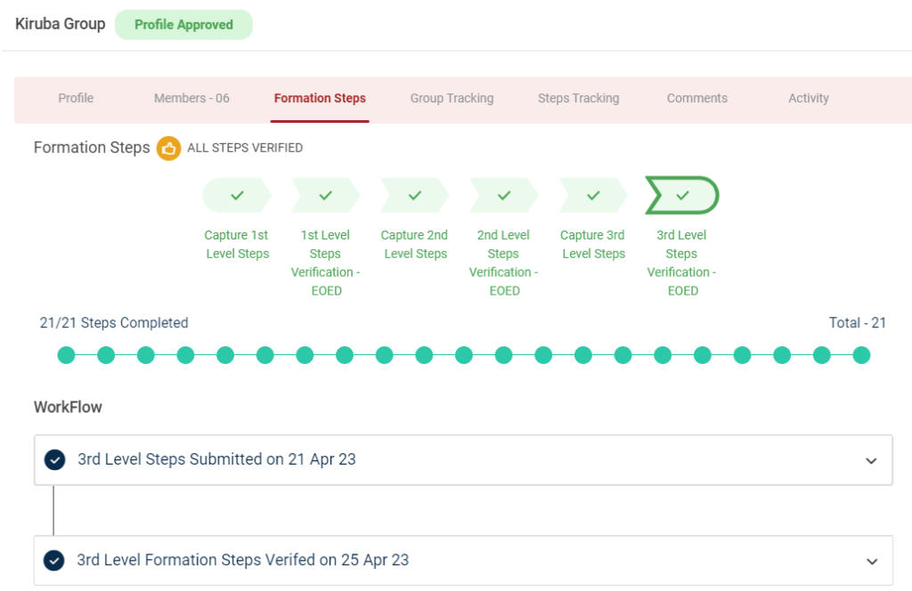Select 2nd Level Steps Verification chevron

tap(503, 195)
